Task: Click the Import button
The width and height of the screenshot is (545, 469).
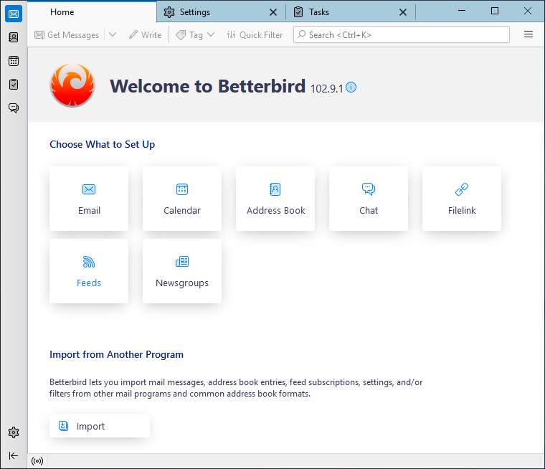Action: [100, 426]
